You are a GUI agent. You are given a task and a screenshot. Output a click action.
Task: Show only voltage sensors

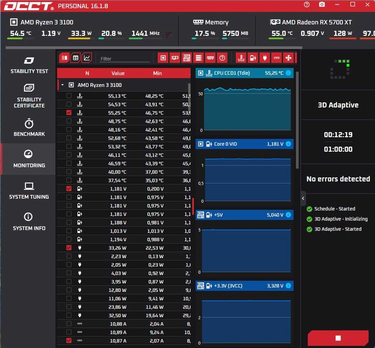253,58
